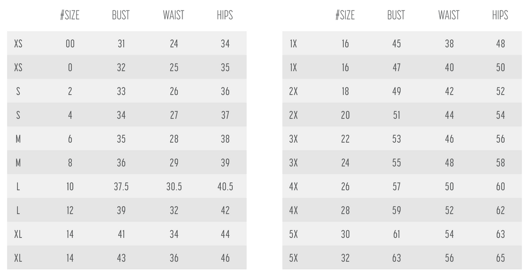The width and height of the screenshot is (529, 279).
Task: Click the #SIZE header in left table
Action: pos(70,15)
